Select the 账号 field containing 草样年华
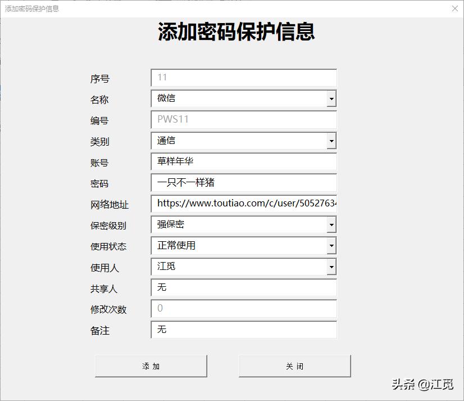This screenshot has width=464, height=401. (x=243, y=161)
